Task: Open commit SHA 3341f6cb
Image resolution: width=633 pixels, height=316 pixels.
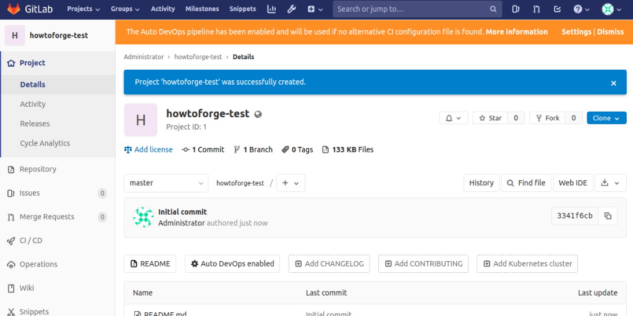Action: [575, 215]
